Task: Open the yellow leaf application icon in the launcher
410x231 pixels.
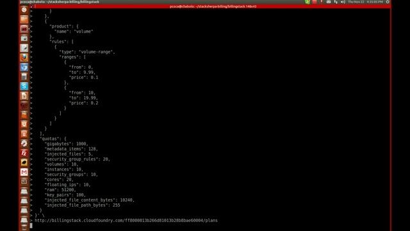Action: pos(24,162)
